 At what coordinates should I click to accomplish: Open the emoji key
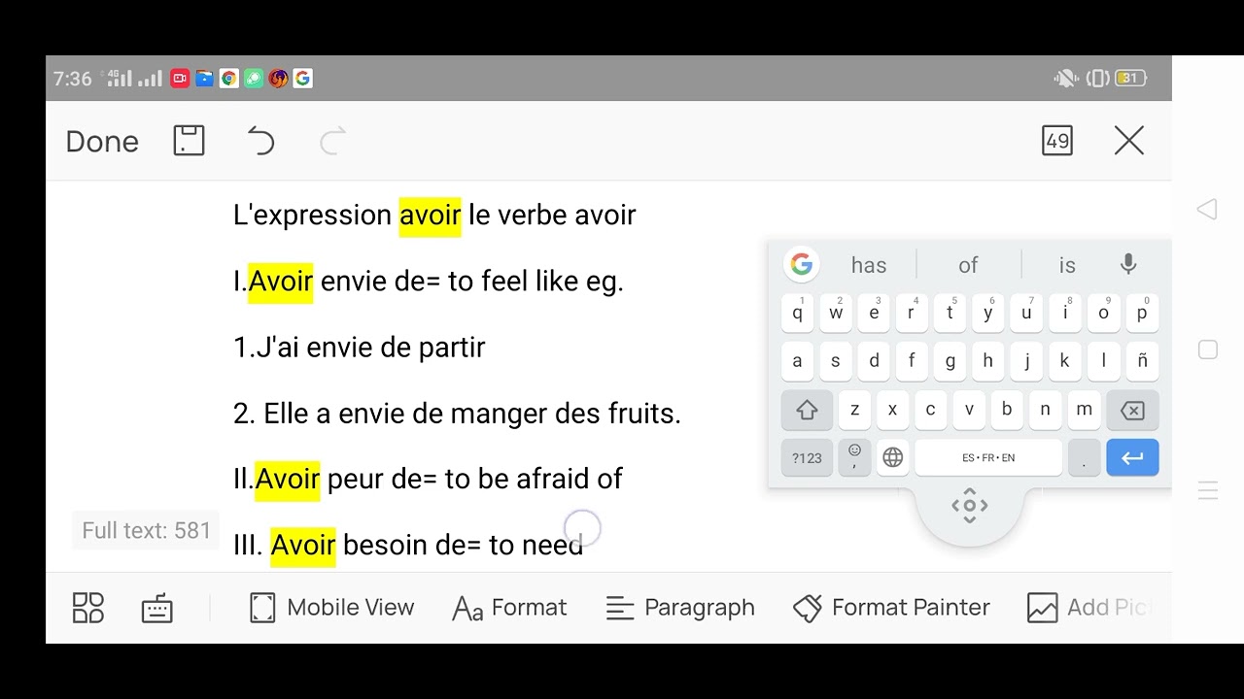click(x=854, y=457)
